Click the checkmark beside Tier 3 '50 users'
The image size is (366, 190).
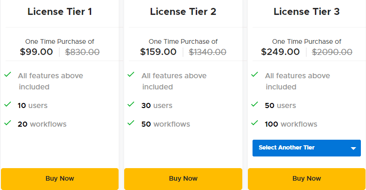click(254, 104)
